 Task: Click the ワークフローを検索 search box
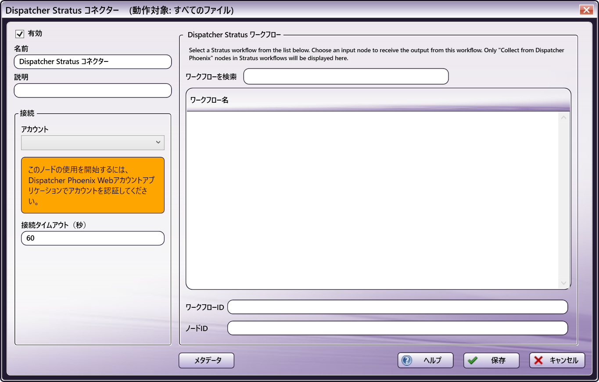click(x=346, y=76)
